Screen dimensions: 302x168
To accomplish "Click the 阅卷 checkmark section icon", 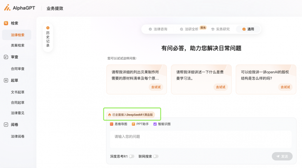I will 6,125.
